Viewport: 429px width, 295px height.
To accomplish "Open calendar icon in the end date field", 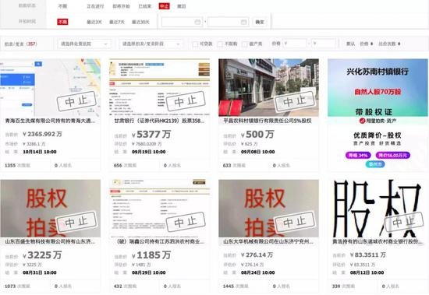I will click(244, 22).
